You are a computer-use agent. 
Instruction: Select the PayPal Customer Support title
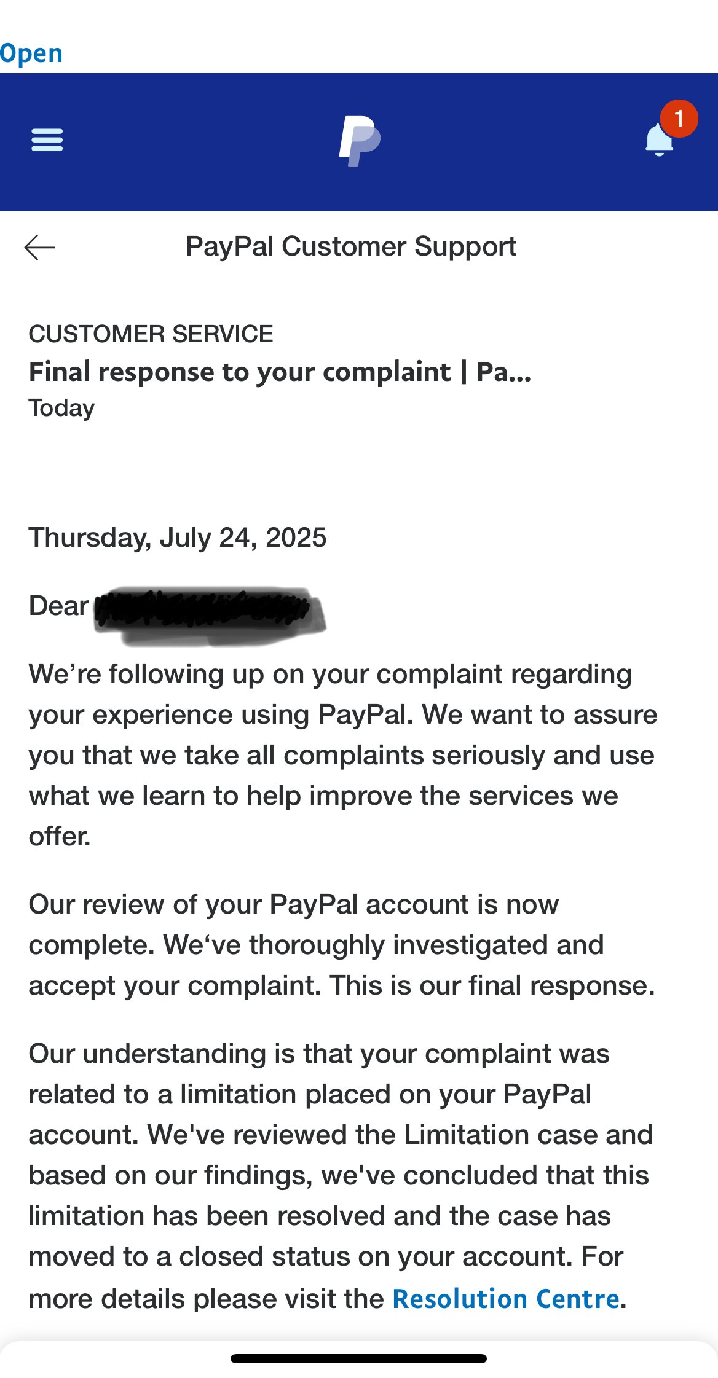[351, 246]
